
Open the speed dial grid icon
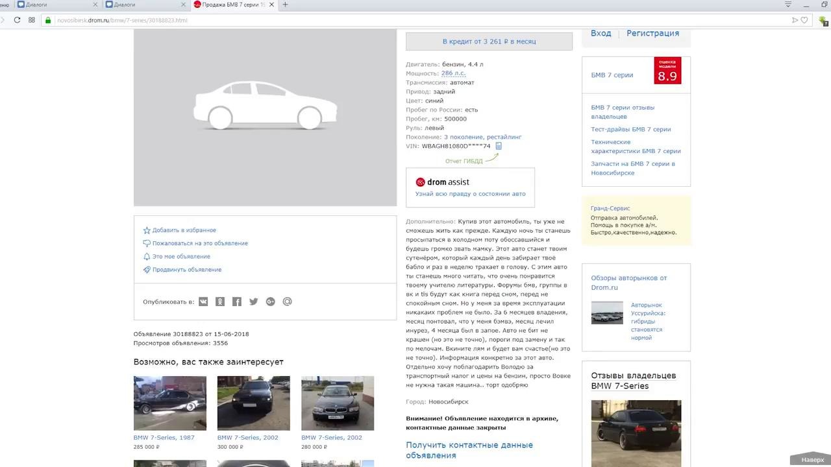[31, 20]
